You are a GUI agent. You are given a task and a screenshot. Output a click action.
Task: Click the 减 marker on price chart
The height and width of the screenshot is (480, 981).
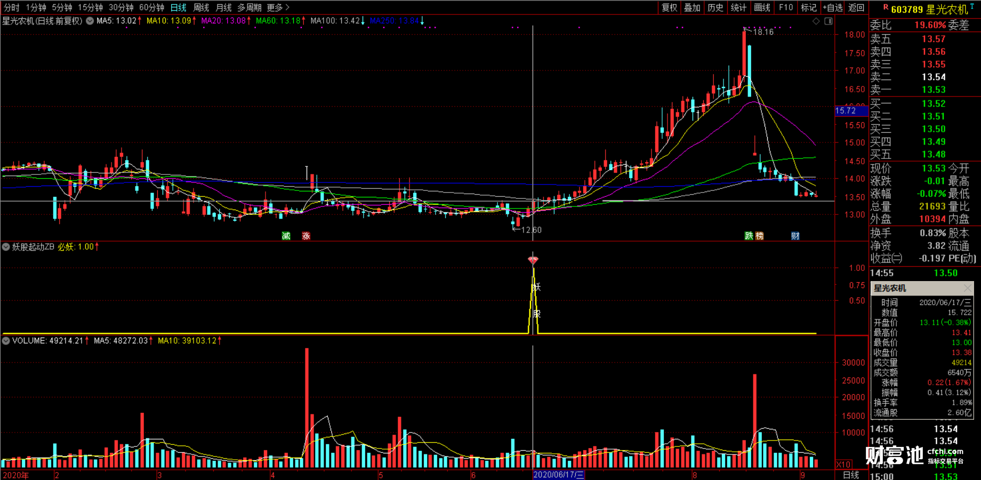[286, 236]
